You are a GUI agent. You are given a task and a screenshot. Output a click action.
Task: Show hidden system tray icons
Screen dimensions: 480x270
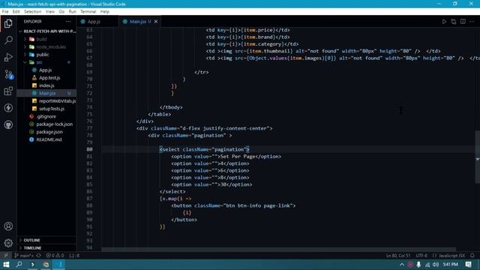[402, 265]
